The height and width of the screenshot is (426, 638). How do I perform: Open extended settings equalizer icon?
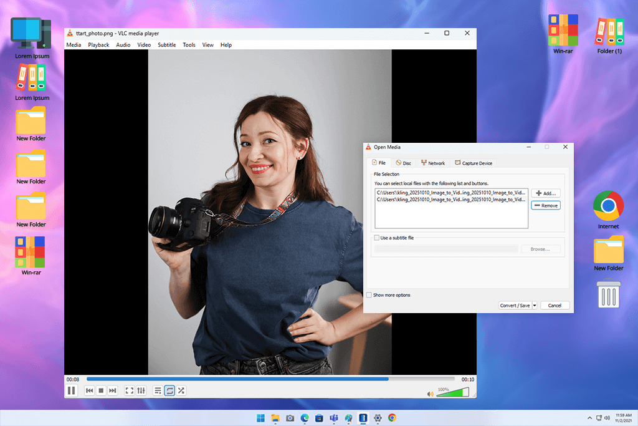(x=141, y=390)
